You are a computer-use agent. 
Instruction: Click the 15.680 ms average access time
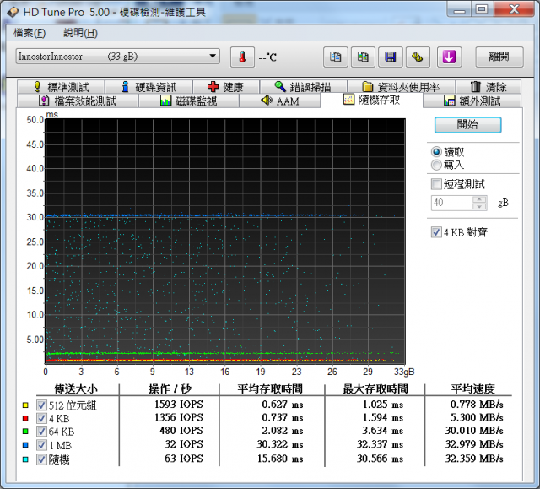tap(280, 459)
